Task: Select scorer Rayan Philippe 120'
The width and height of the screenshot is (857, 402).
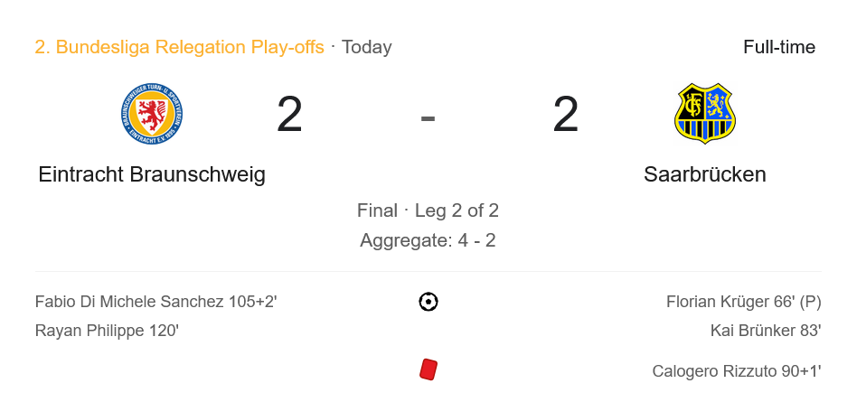Action: point(107,331)
